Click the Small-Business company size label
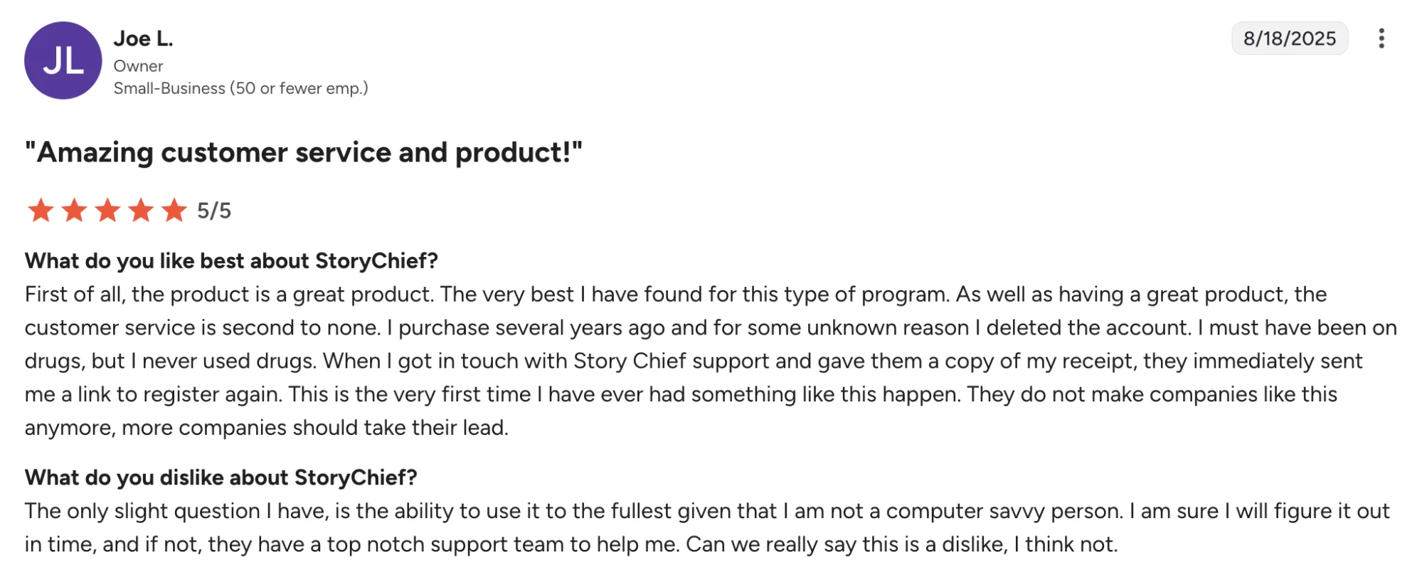 click(242, 88)
